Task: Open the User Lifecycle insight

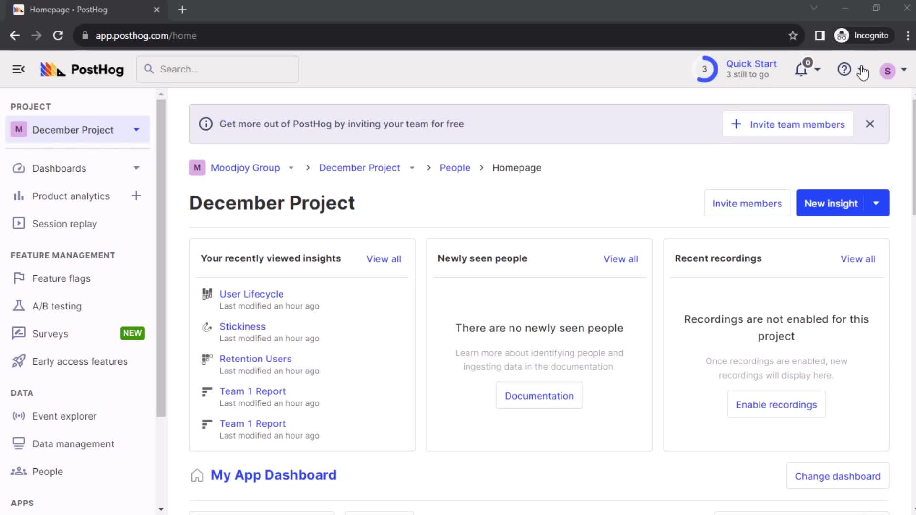Action: (251, 294)
